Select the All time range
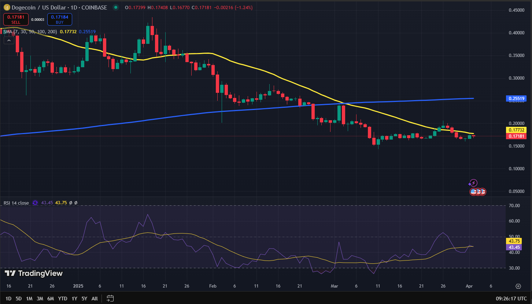The width and height of the screenshot is (532, 304). coord(94,299)
